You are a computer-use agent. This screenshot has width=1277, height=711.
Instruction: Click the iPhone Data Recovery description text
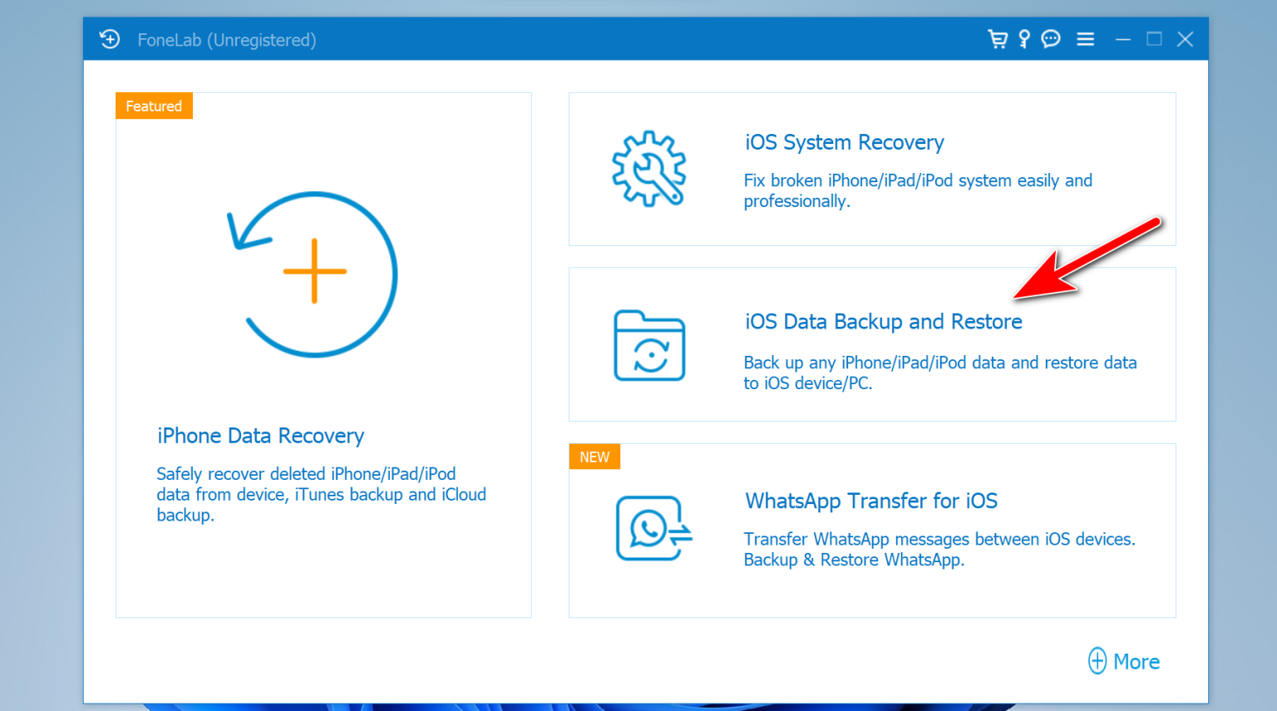[x=321, y=494]
